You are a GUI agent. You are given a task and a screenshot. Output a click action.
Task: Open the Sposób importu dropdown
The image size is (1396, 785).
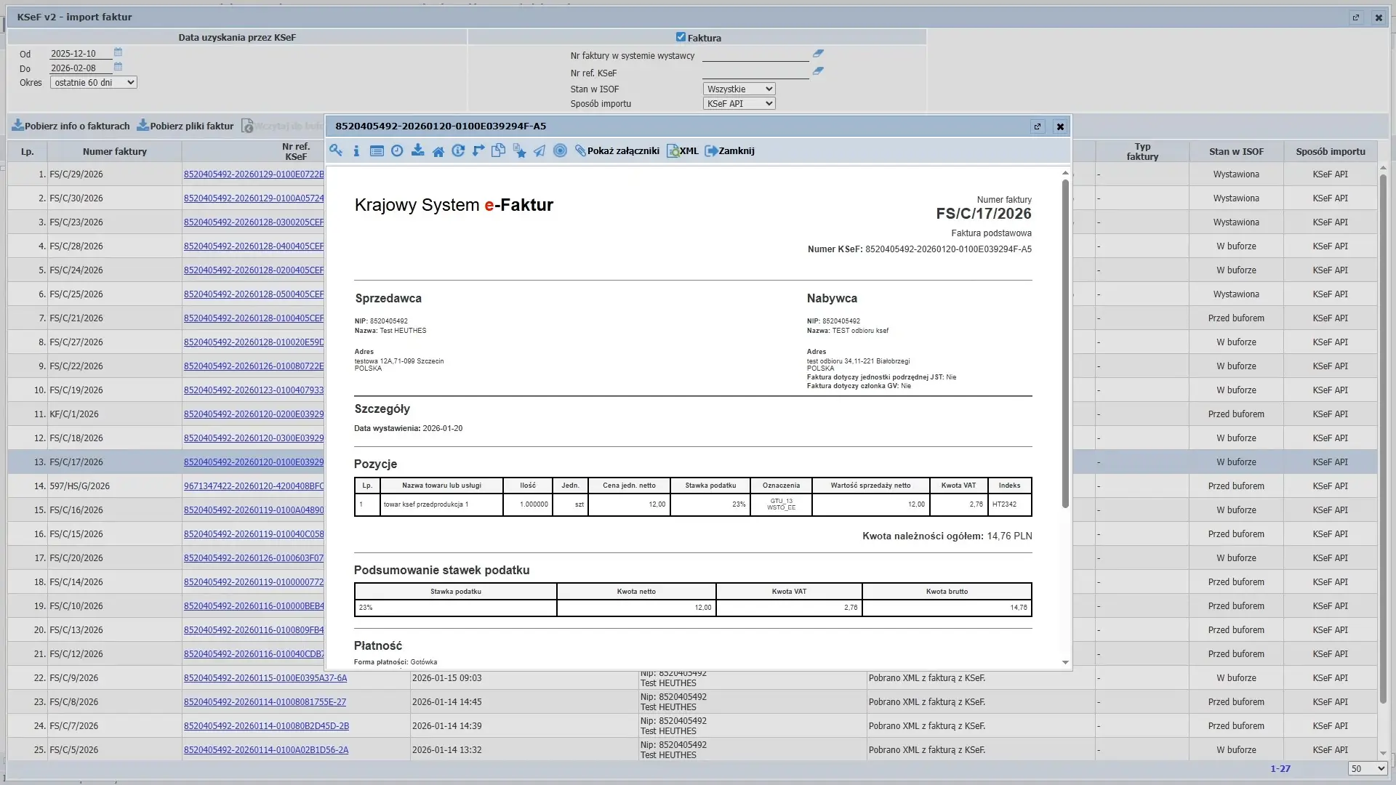point(739,104)
